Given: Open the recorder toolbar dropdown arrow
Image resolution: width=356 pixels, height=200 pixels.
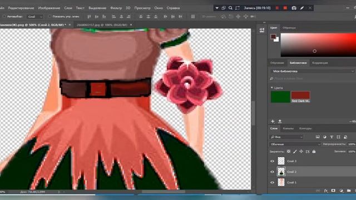Looking at the screenshot, I should (217, 8).
